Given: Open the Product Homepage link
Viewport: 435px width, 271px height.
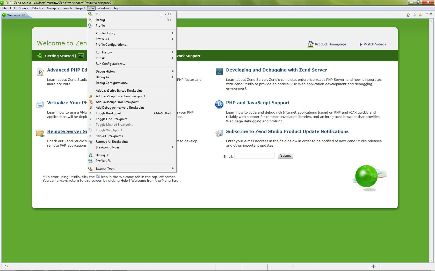Looking at the screenshot, I should click(330, 44).
